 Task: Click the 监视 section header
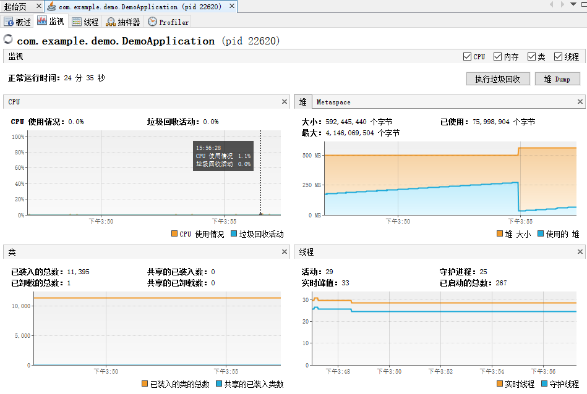(15, 56)
